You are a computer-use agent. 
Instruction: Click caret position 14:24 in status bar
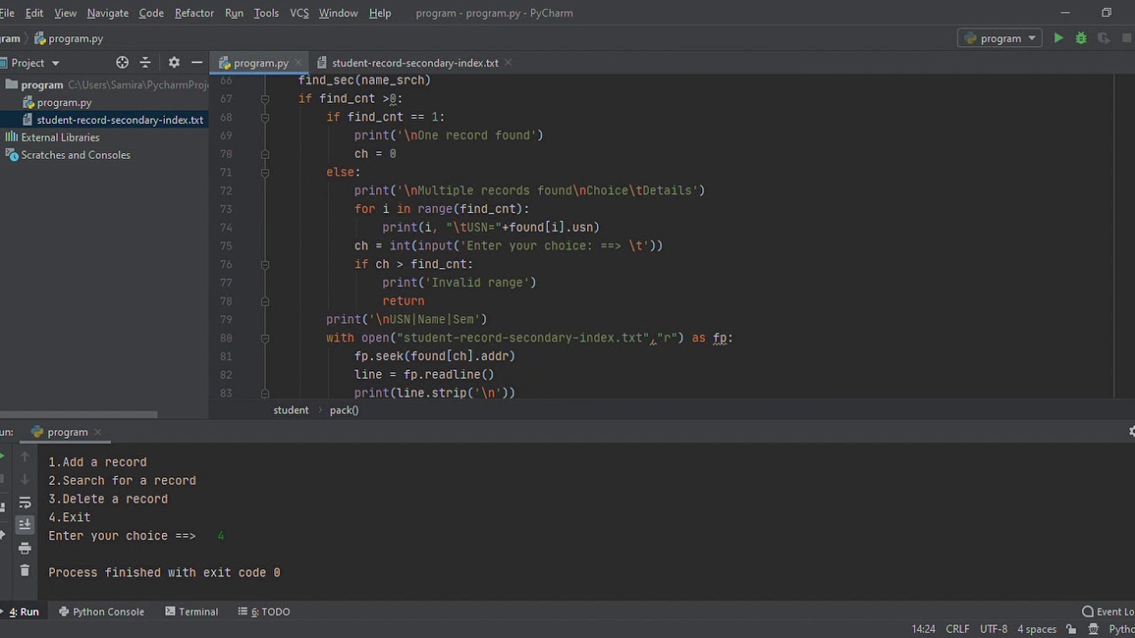coord(923,629)
